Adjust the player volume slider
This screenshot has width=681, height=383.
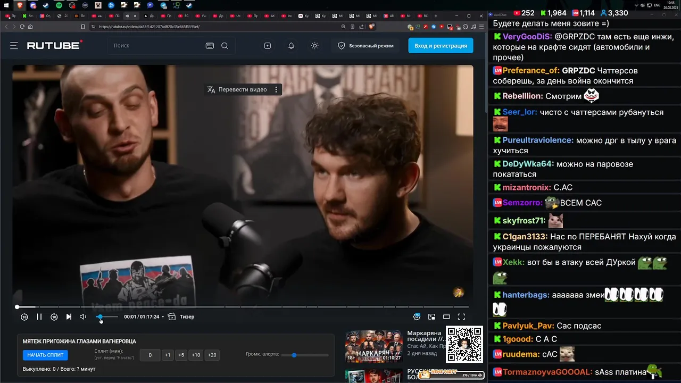coord(107,317)
